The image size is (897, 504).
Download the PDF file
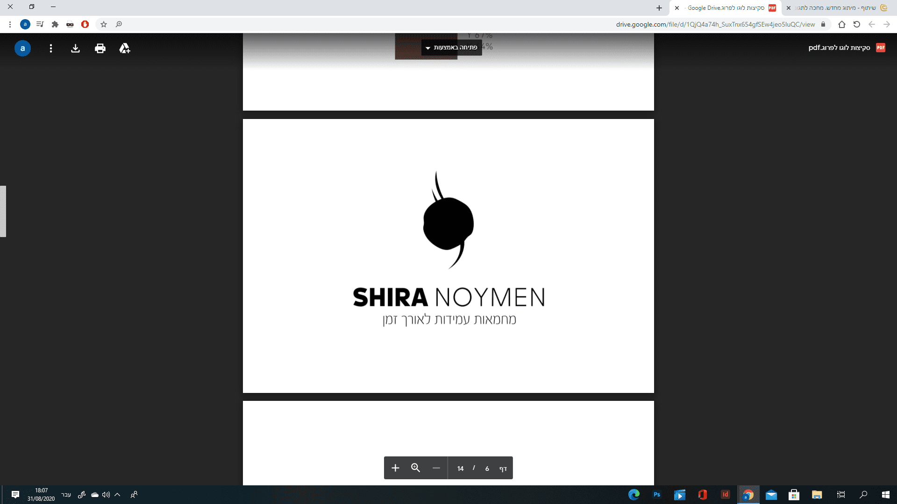click(x=75, y=48)
